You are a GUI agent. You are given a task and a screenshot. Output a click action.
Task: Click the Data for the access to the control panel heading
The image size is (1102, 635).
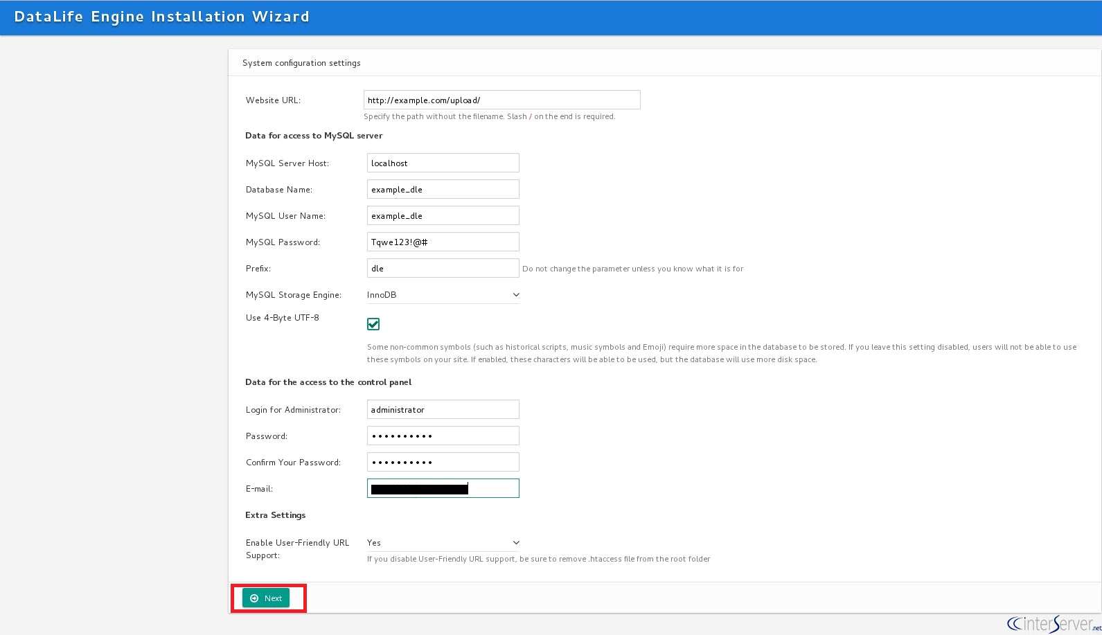[328, 382]
